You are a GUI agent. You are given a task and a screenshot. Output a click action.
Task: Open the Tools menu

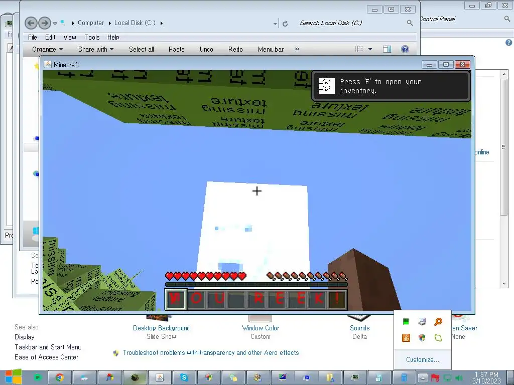pos(92,37)
